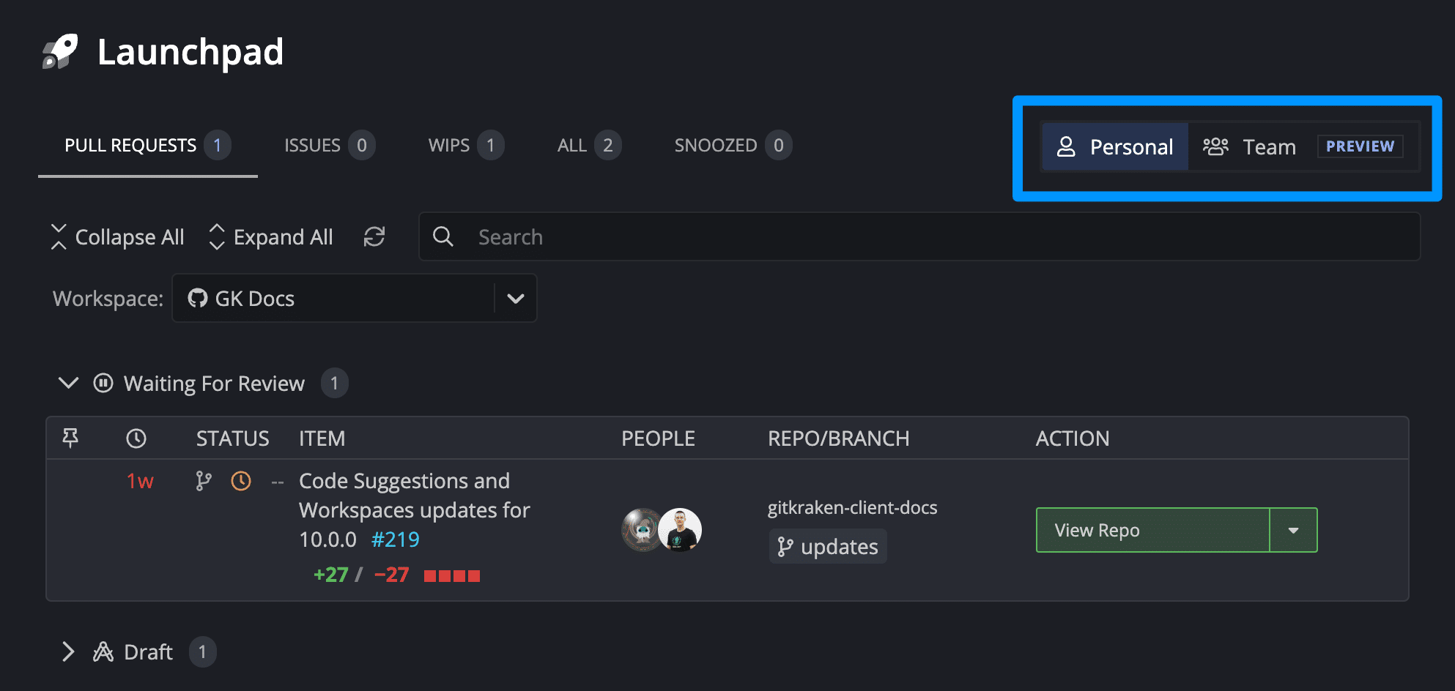Open the View Repo action dropdown arrow
The width and height of the screenshot is (1455, 691).
pyautogui.click(x=1294, y=530)
